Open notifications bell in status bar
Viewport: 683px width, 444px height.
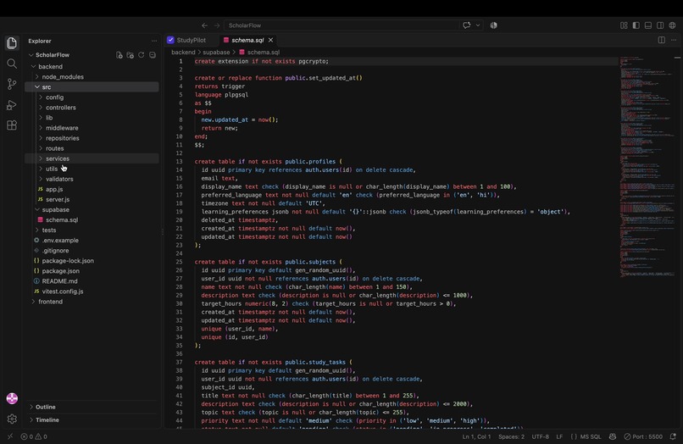[673, 436]
